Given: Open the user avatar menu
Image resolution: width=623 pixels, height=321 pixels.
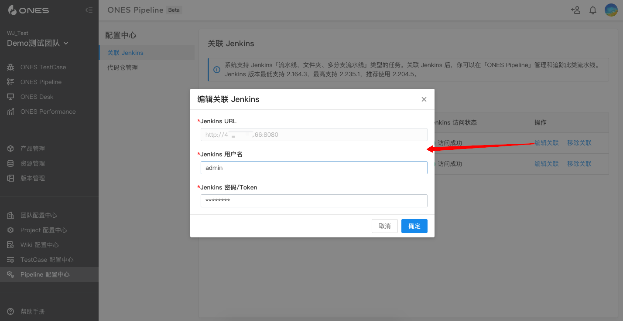Looking at the screenshot, I should click(611, 10).
